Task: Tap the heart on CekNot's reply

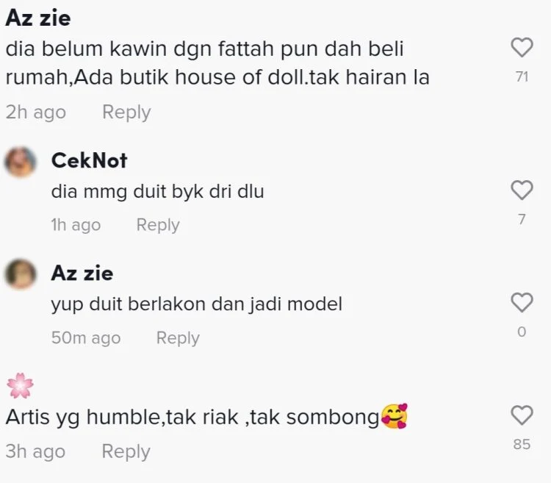Action: click(x=522, y=190)
